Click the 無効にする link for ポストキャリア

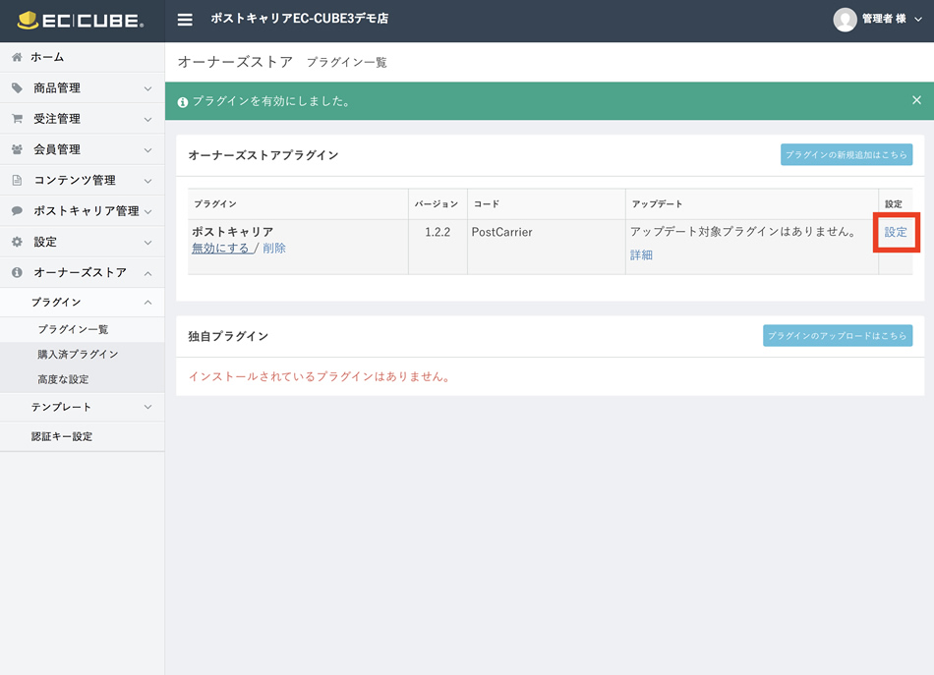(220, 249)
